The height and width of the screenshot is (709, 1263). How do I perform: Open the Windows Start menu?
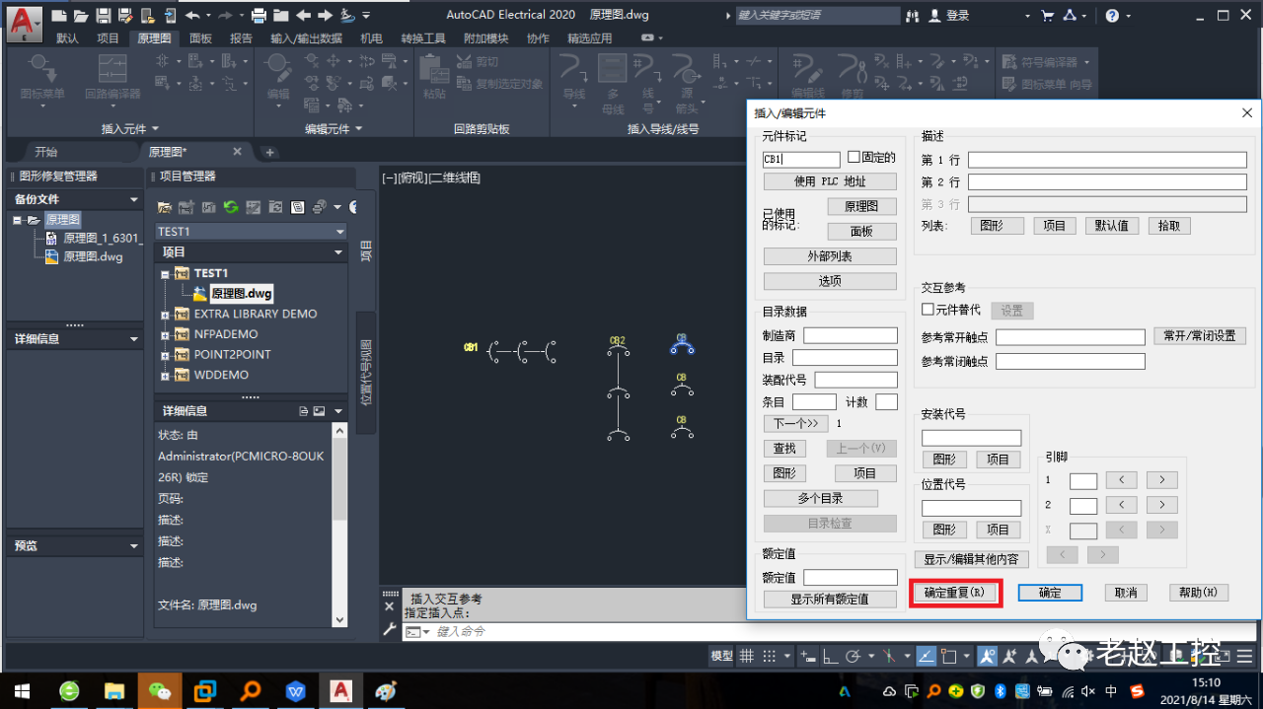22,690
